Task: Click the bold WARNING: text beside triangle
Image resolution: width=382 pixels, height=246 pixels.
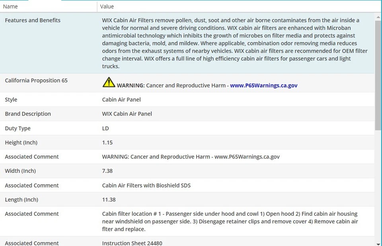Action: [131, 85]
